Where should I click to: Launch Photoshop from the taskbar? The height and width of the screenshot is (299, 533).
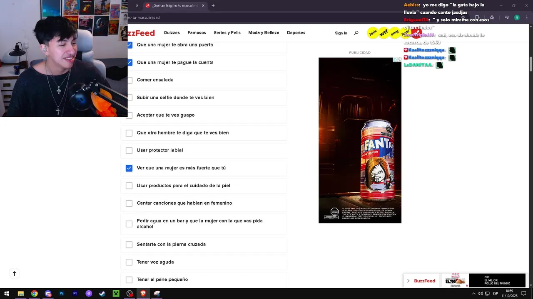click(x=62, y=294)
